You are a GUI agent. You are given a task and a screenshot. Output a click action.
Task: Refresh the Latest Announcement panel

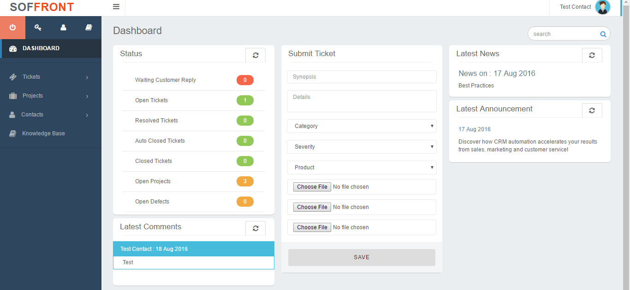(x=592, y=110)
